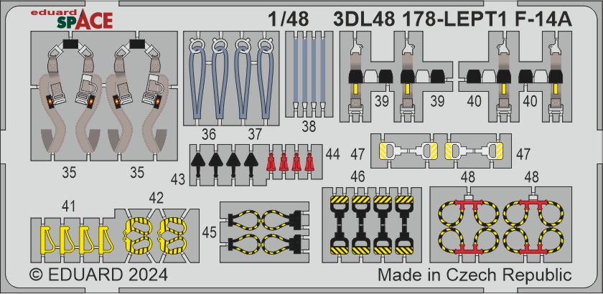This screenshot has width=603, height=294.
Task: Click the part number 41 label
Action: (68, 206)
